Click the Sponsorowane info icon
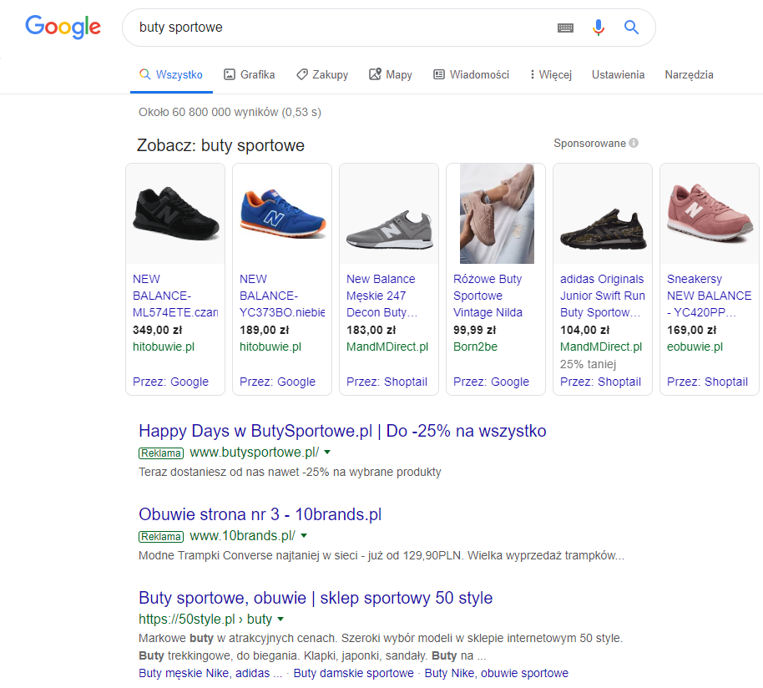 coord(634,143)
